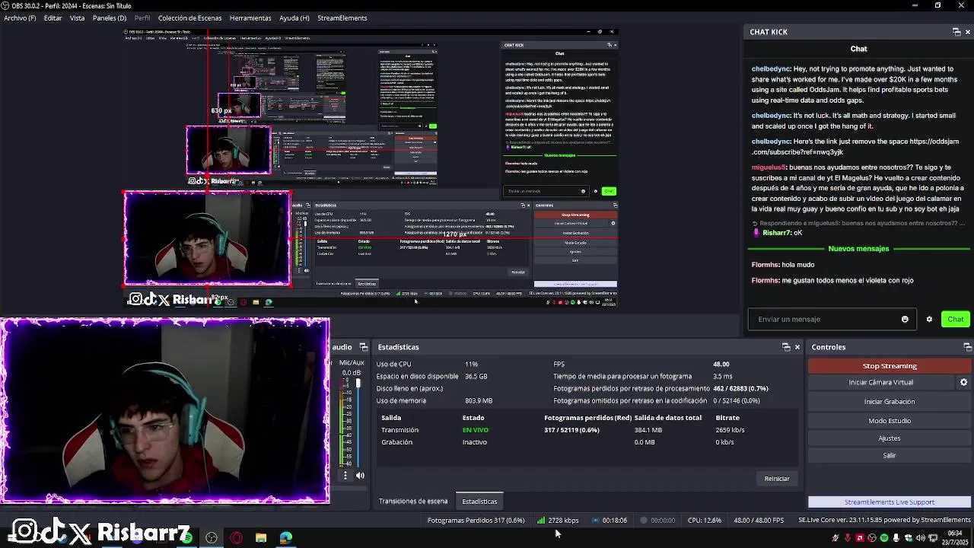Close the Estadísticas panel
The image size is (974, 548).
(x=797, y=347)
